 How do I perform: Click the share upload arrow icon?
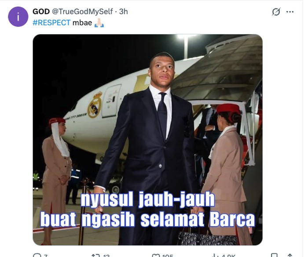(x=290, y=255)
